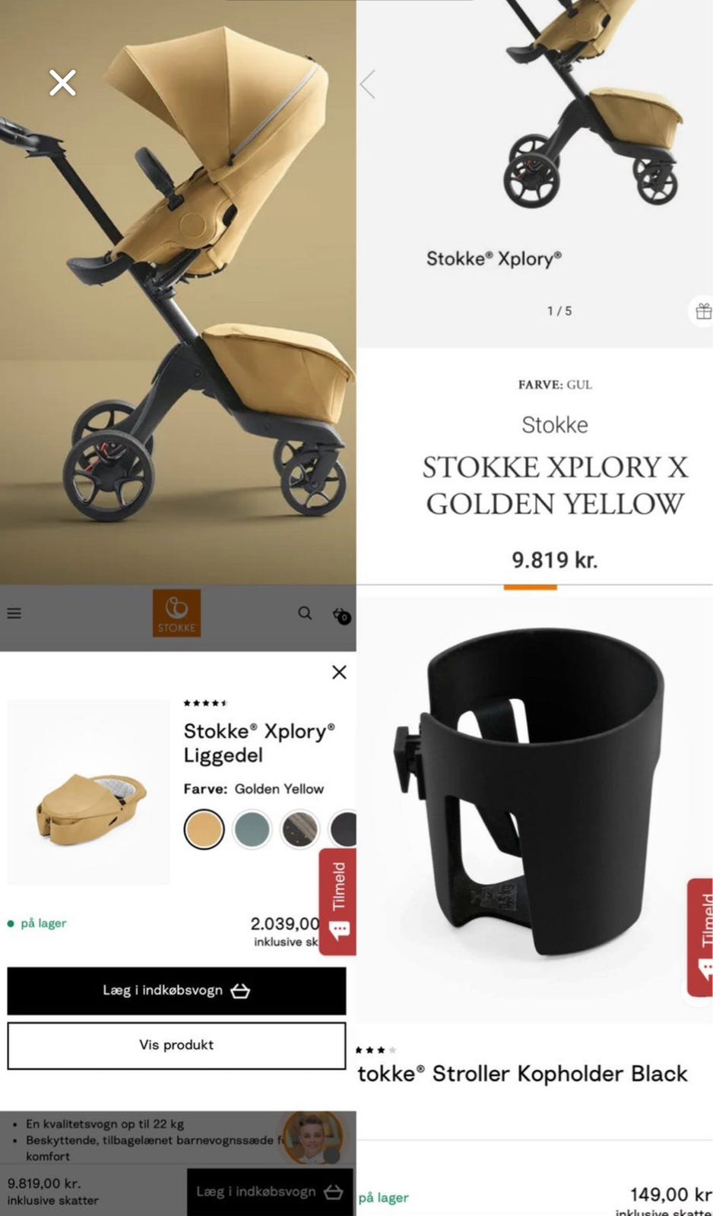Open the chat assistant avatar

(x=312, y=1138)
